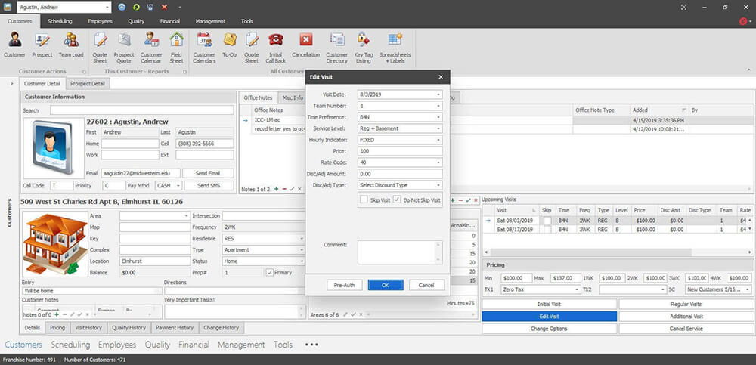Open the Quote Sheet report icon
Viewport: 756px width, 365px height.
[x=98, y=45]
